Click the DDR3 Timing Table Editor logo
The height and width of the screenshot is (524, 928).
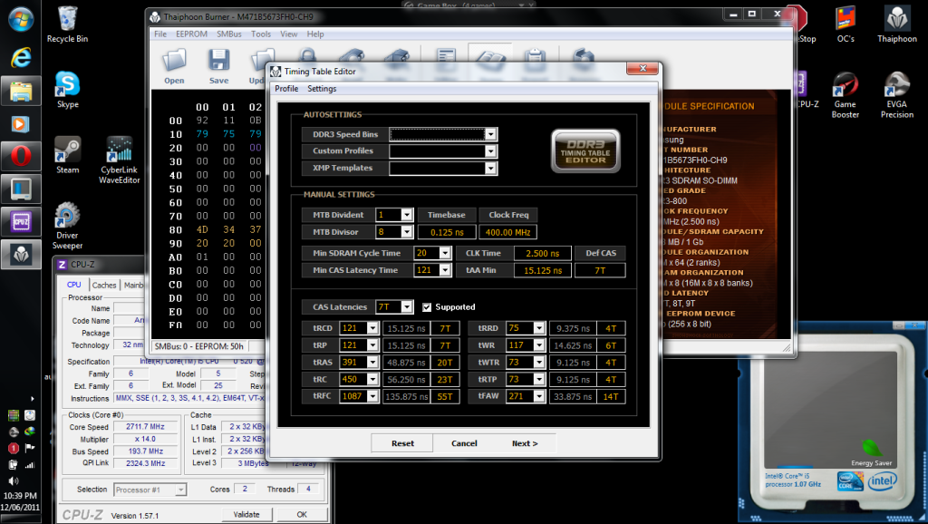[x=585, y=151]
